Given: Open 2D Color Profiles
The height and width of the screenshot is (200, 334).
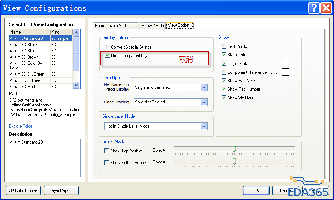Looking at the screenshot, I should click(x=23, y=190).
